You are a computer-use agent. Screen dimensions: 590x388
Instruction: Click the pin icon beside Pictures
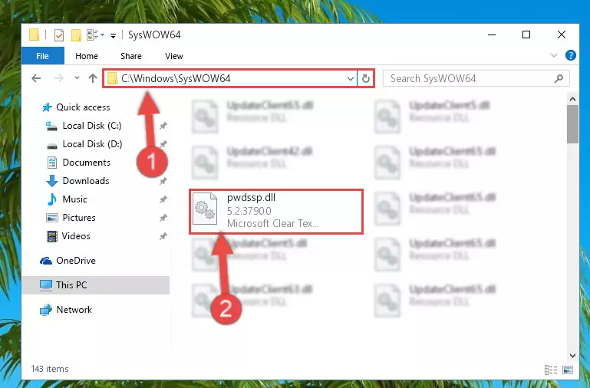point(163,218)
